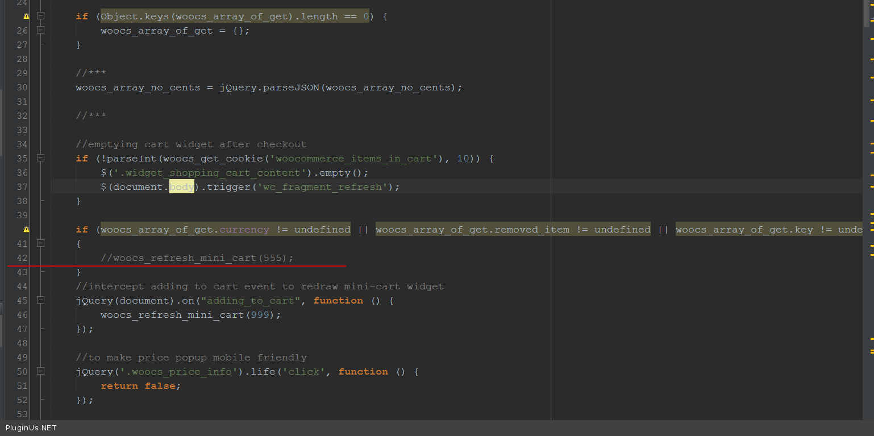Click line number 48 in the gutter
The height and width of the screenshot is (436, 874).
[x=22, y=343]
